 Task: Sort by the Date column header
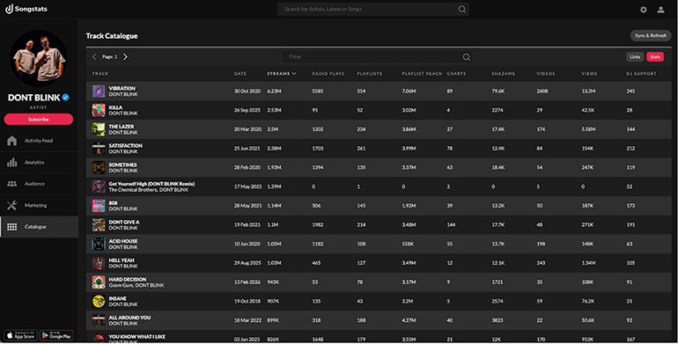[x=240, y=74]
